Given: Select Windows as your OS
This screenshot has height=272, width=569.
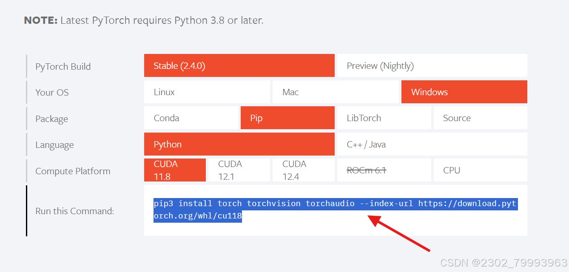Looking at the screenshot, I should coord(464,92).
